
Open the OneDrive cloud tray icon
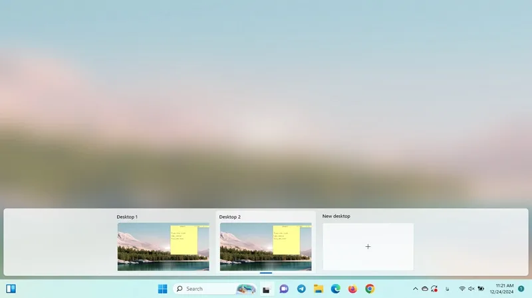coord(425,289)
